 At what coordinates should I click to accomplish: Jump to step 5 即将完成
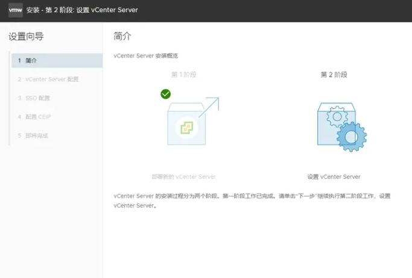click(33, 135)
